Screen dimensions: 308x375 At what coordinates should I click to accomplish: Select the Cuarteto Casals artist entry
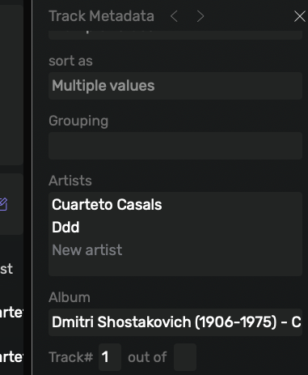107,204
